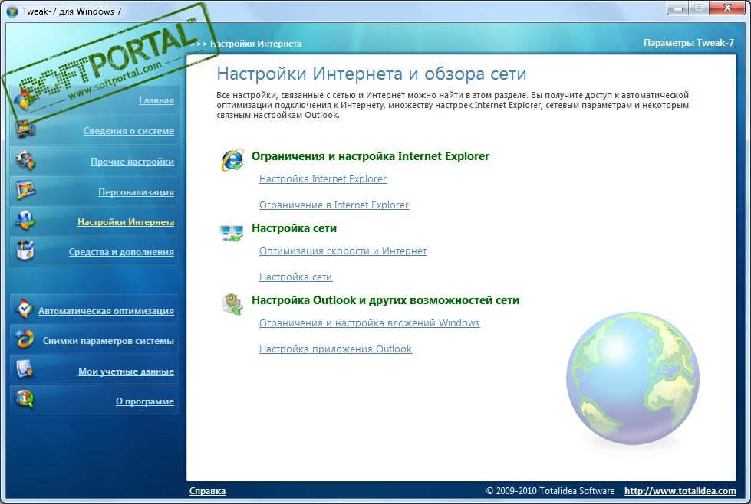Open Средства и дополнения section
Image resolution: width=751 pixels, height=504 pixels.
pyautogui.click(x=121, y=252)
